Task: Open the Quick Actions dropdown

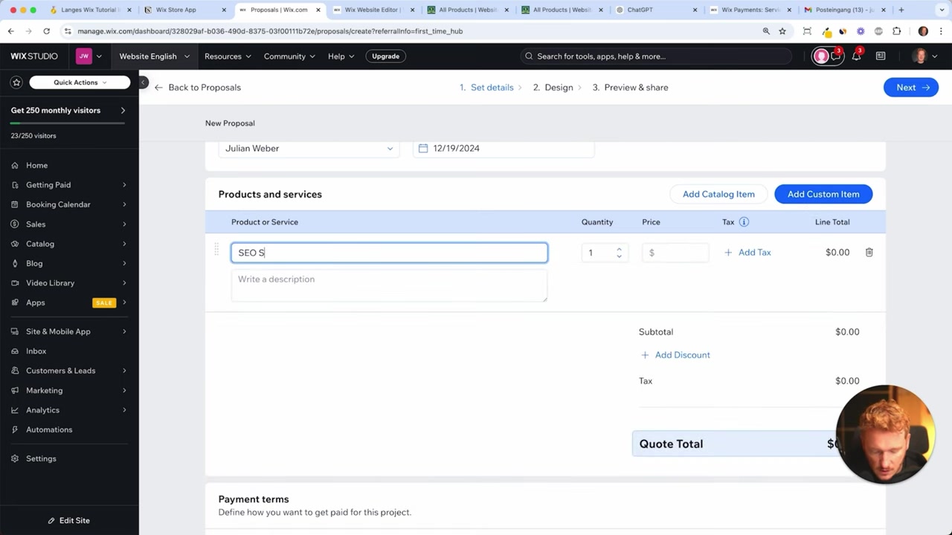Action: pos(80,82)
